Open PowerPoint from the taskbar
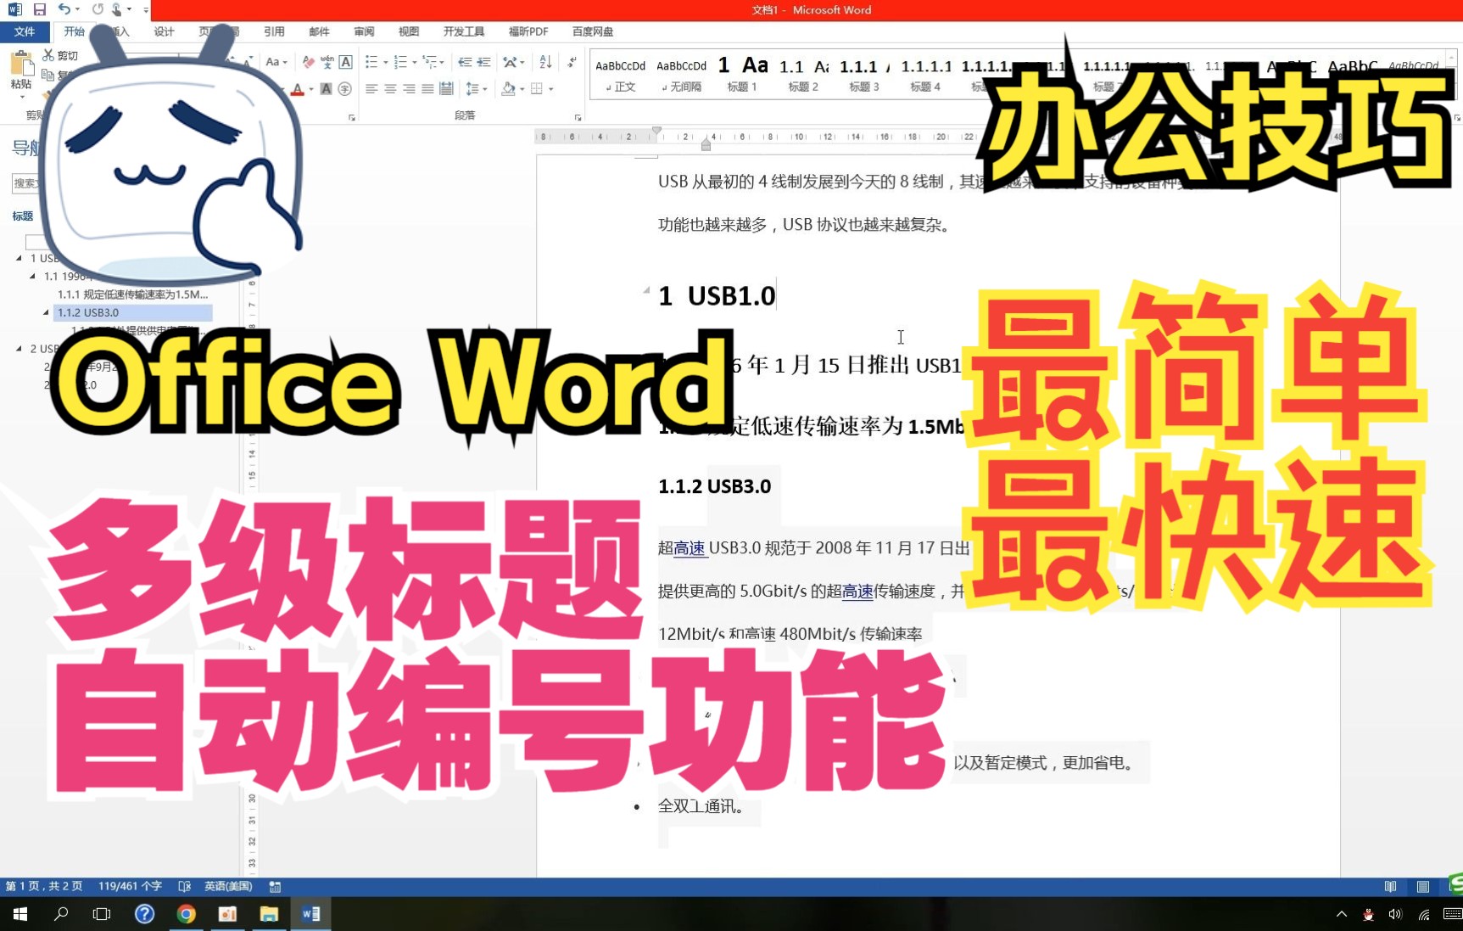Viewport: 1463px width, 931px height. pos(227,914)
